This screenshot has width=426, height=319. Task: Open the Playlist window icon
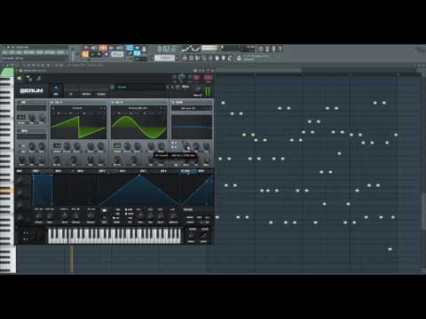(x=185, y=58)
